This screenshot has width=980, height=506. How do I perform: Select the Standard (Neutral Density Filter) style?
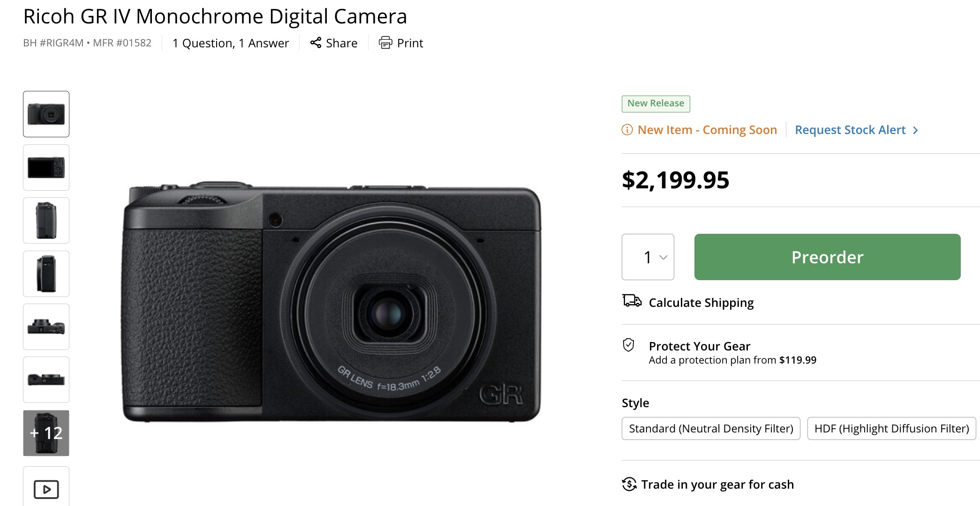[710, 428]
